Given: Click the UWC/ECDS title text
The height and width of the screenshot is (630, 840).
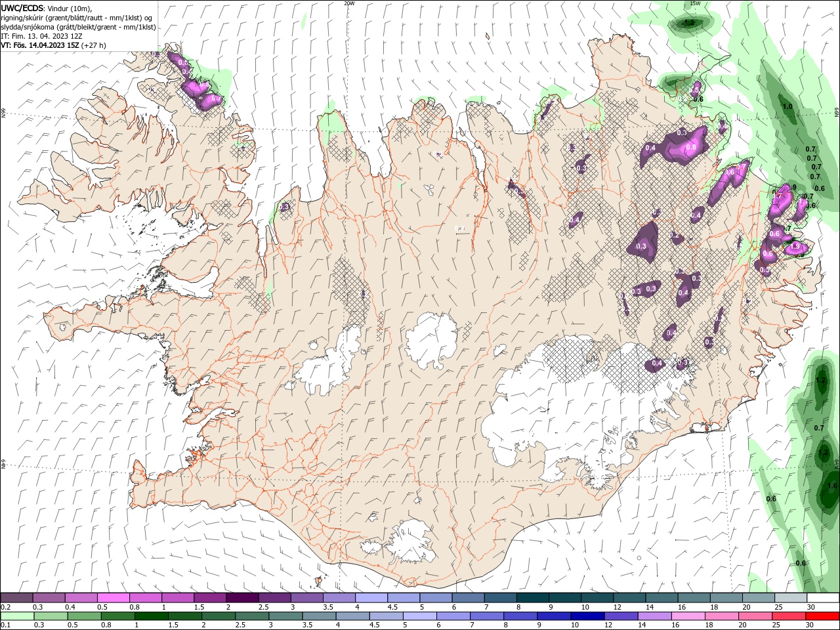Looking at the screenshot, I should coord(23,8).
